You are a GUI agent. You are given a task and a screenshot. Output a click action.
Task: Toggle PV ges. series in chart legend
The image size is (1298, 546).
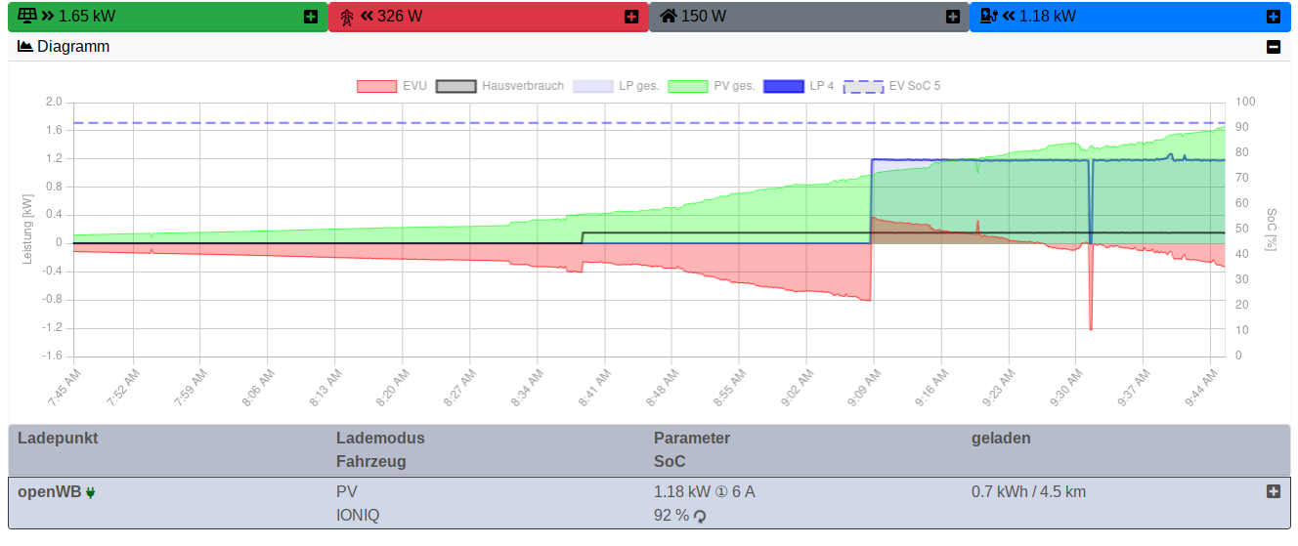pyautogui.click(x=712, y=86)
